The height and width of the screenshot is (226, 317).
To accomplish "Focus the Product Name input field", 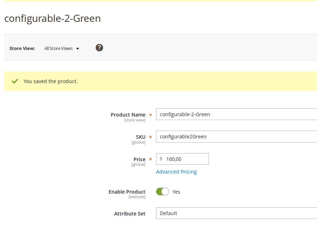I will pos(236,114).
